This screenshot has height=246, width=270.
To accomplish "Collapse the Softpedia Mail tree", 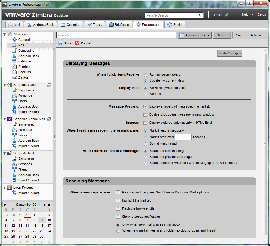I will [4, 153].
